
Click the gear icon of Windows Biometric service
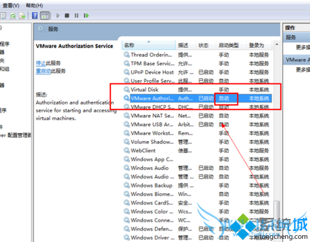pos(127,194)
